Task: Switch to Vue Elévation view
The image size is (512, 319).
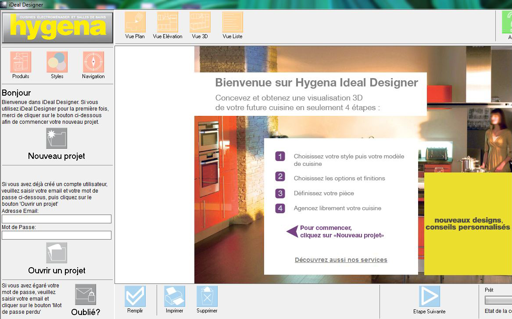Action: coord(168,22)
